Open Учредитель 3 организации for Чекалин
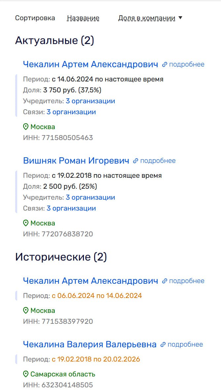221x390 pixels. pos(90,101)
